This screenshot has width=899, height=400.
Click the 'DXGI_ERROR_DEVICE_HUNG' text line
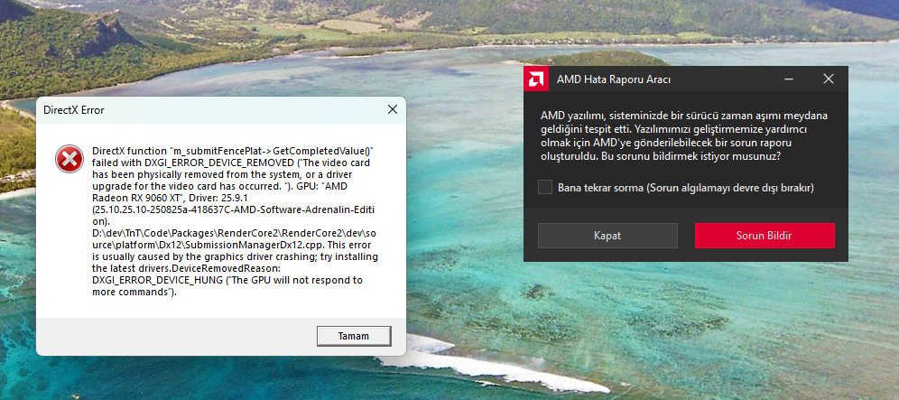227,281
